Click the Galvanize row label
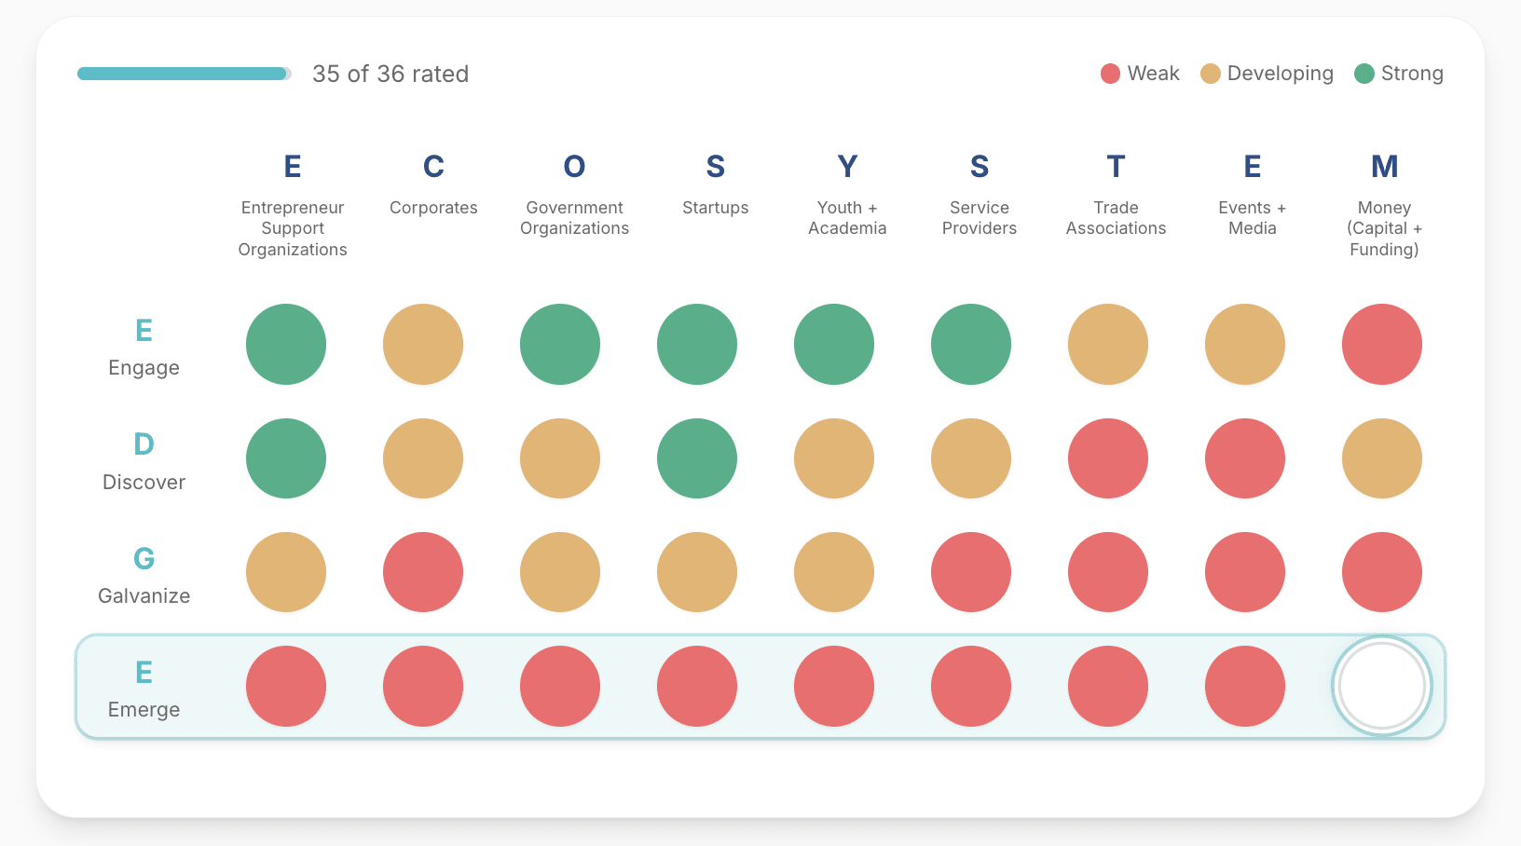Image resolution: width=1521 pixels, height=846 pixels. click(144, 576)
